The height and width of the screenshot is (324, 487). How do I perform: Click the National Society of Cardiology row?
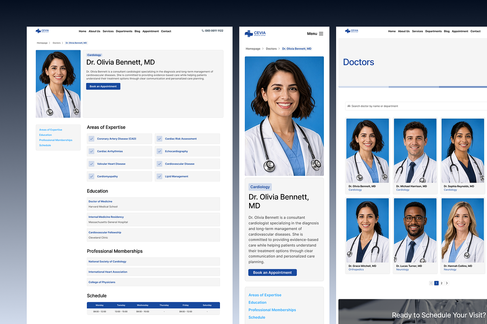[153, 262]
